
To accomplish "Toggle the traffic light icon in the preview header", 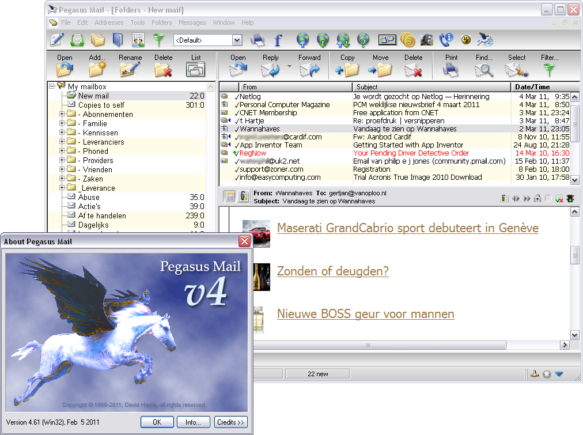I will [x=570, y=198].
